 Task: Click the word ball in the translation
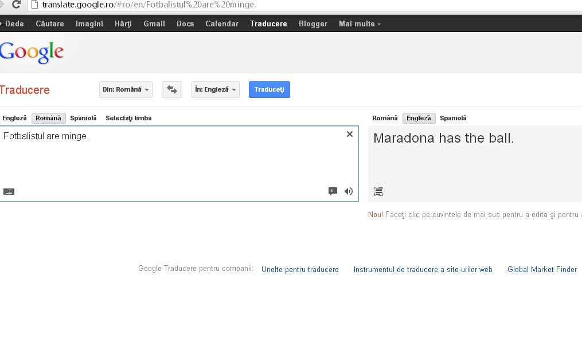(x=499, y=138)
